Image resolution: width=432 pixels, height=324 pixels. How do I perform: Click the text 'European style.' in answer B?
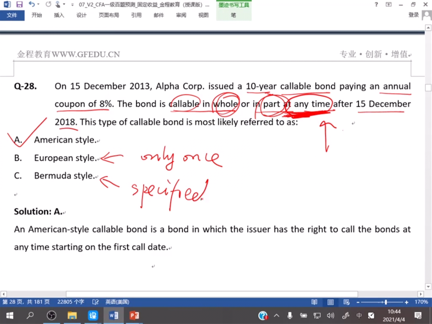click(x=65, y=158)
